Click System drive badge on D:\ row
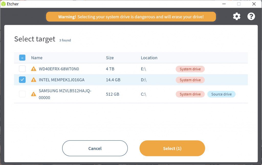262x165 pixels. click(190, 80)
